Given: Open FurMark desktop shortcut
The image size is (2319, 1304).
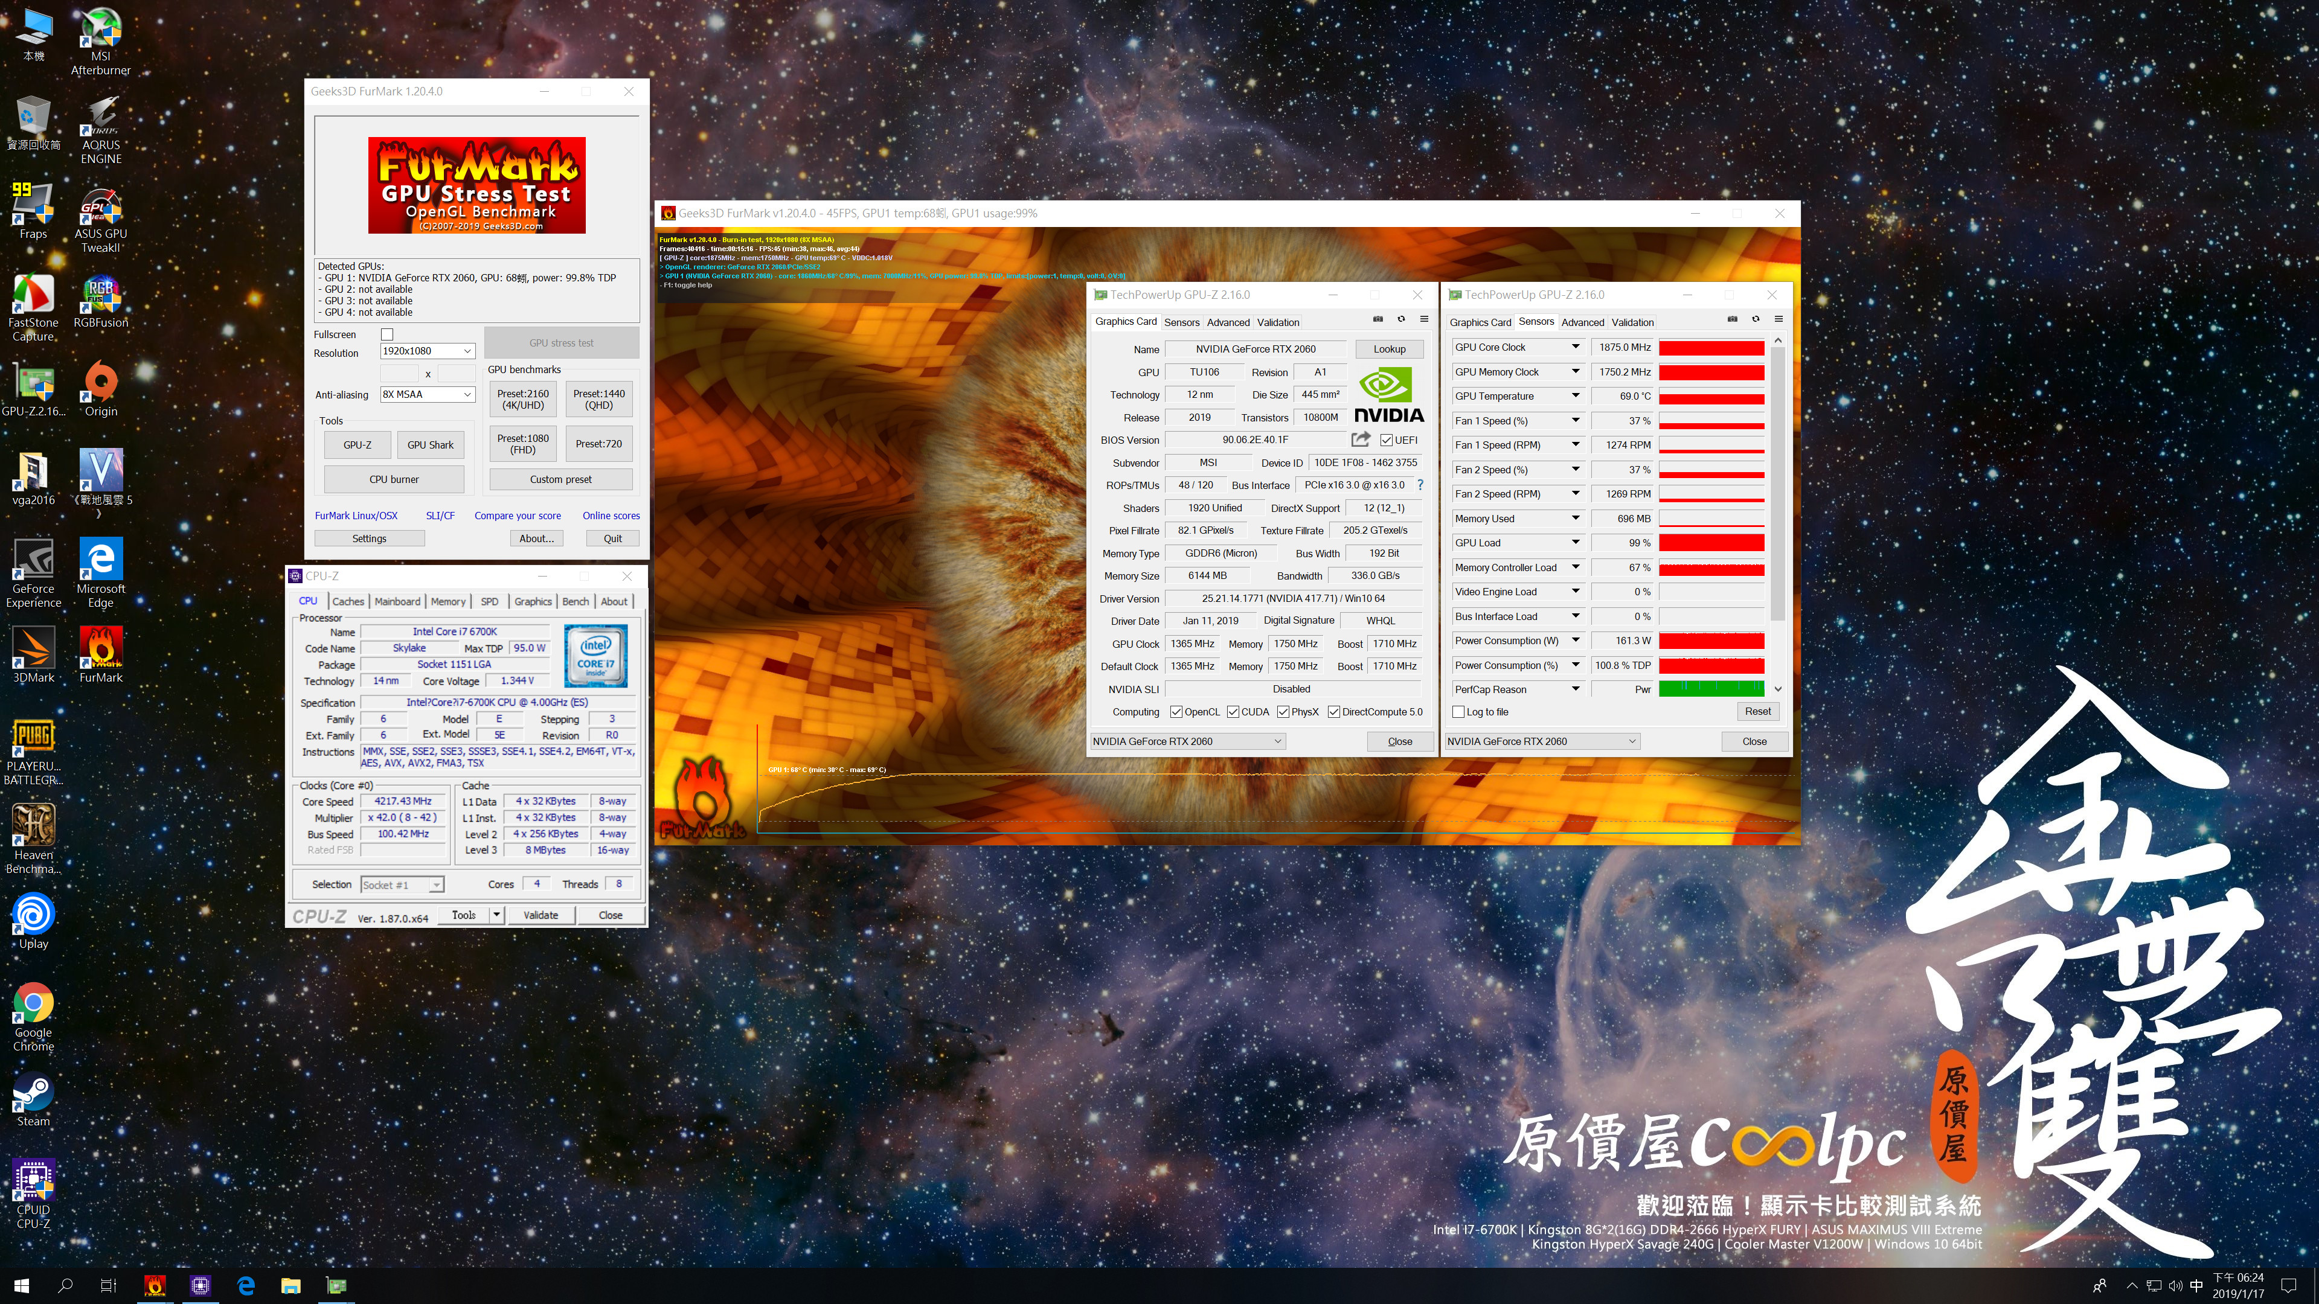Looking at the screenshot, I should click(101, 654).
